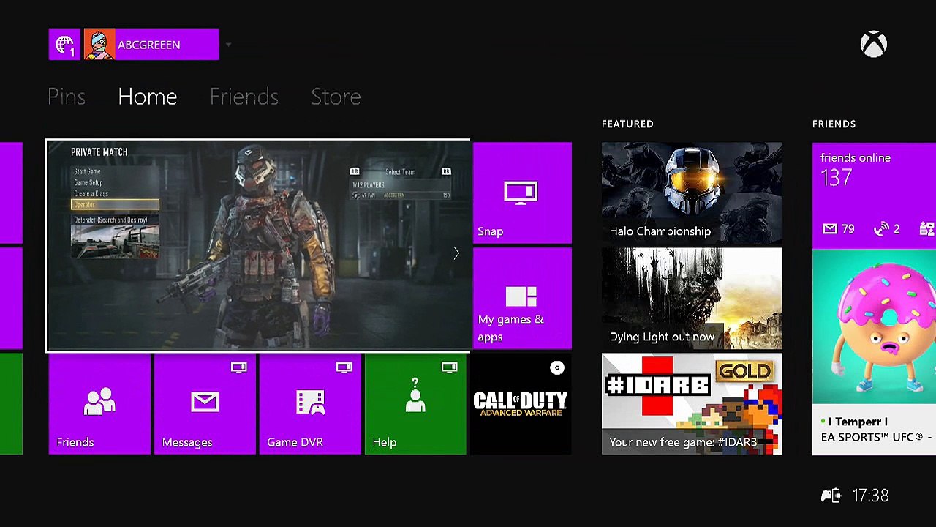
Task: Click Select Team in the game preview
Action: pos(400,172)
